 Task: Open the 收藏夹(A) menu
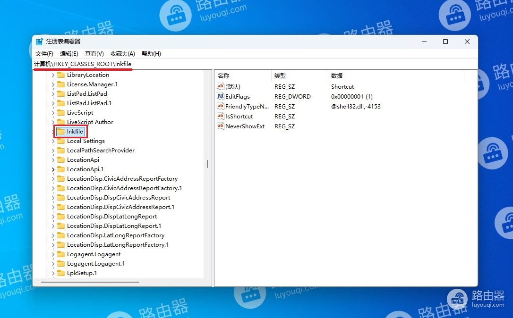point(123,54)
